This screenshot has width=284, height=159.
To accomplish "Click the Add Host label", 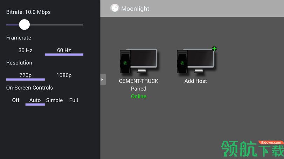I will point(196,81).
